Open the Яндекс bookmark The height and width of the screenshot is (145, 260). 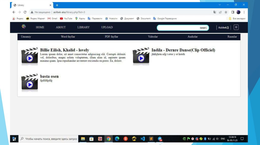click(18, 18)
